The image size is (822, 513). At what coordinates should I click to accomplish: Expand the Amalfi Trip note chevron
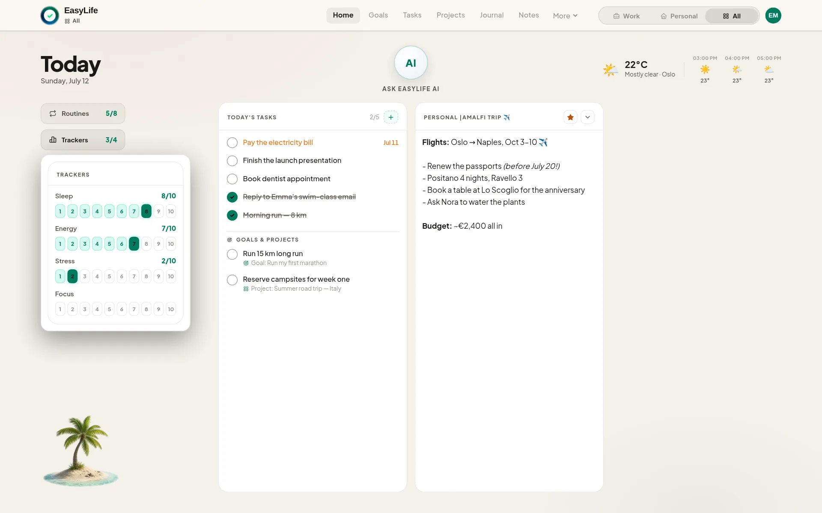pos(587,117)
